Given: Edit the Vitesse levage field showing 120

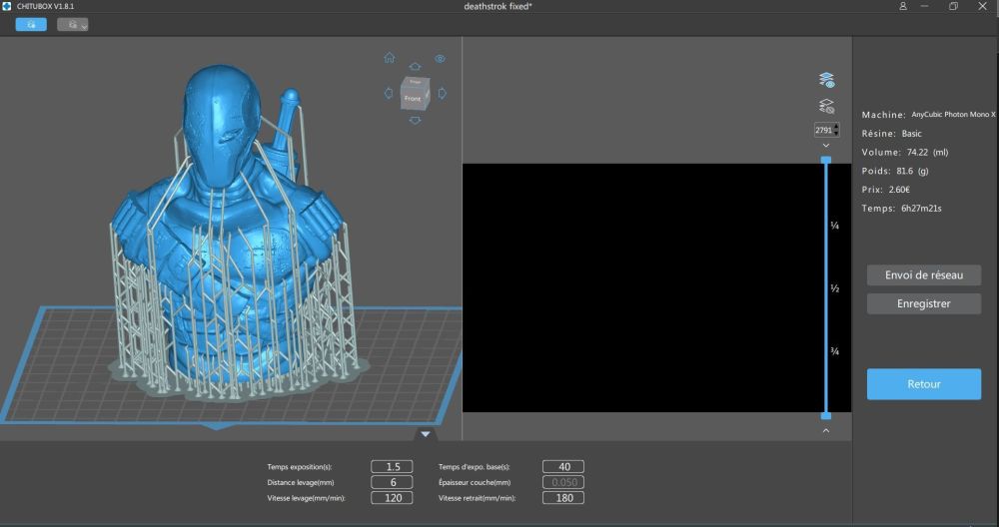Looking at the screenshot, I should tap(392, 498).
